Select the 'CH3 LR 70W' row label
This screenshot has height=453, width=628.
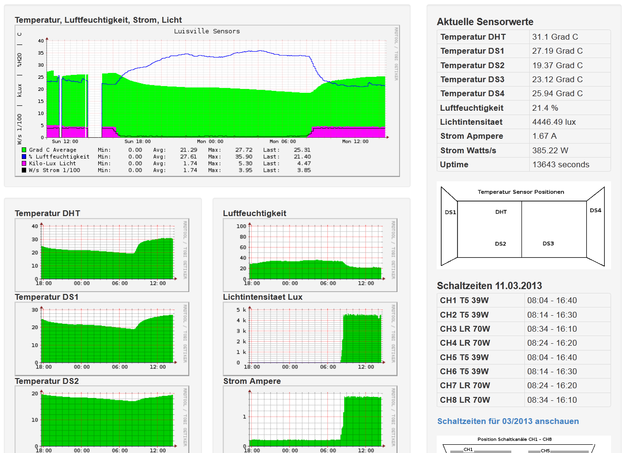pos(465,329)
